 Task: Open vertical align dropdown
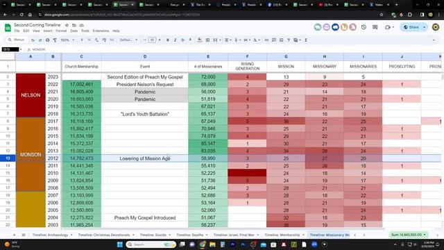coord(237,40)
